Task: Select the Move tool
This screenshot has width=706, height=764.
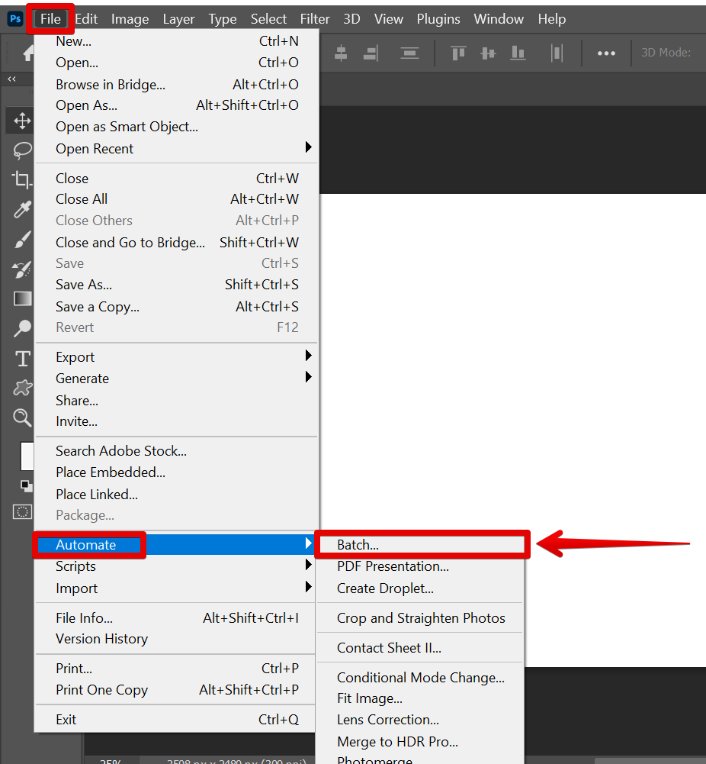Action: (x=22, y=121)
